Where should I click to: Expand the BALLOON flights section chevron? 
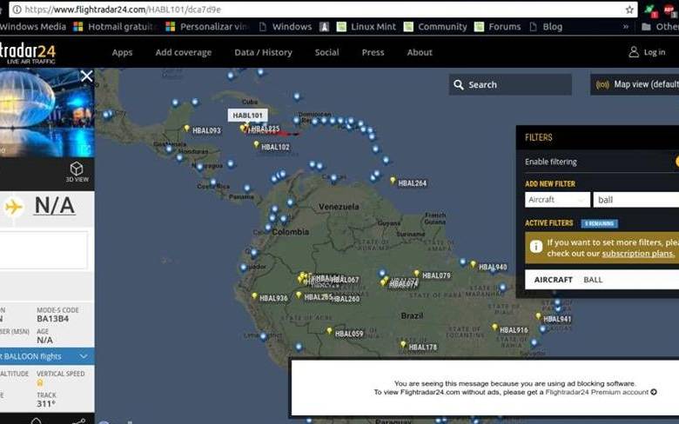point(84,356)
